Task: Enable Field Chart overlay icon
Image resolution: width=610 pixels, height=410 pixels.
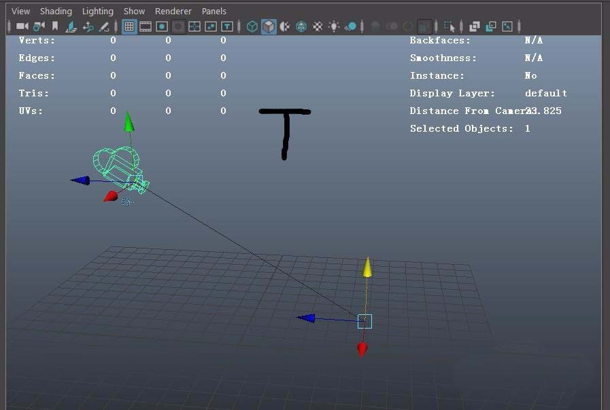Action: (x=194, y=26)
